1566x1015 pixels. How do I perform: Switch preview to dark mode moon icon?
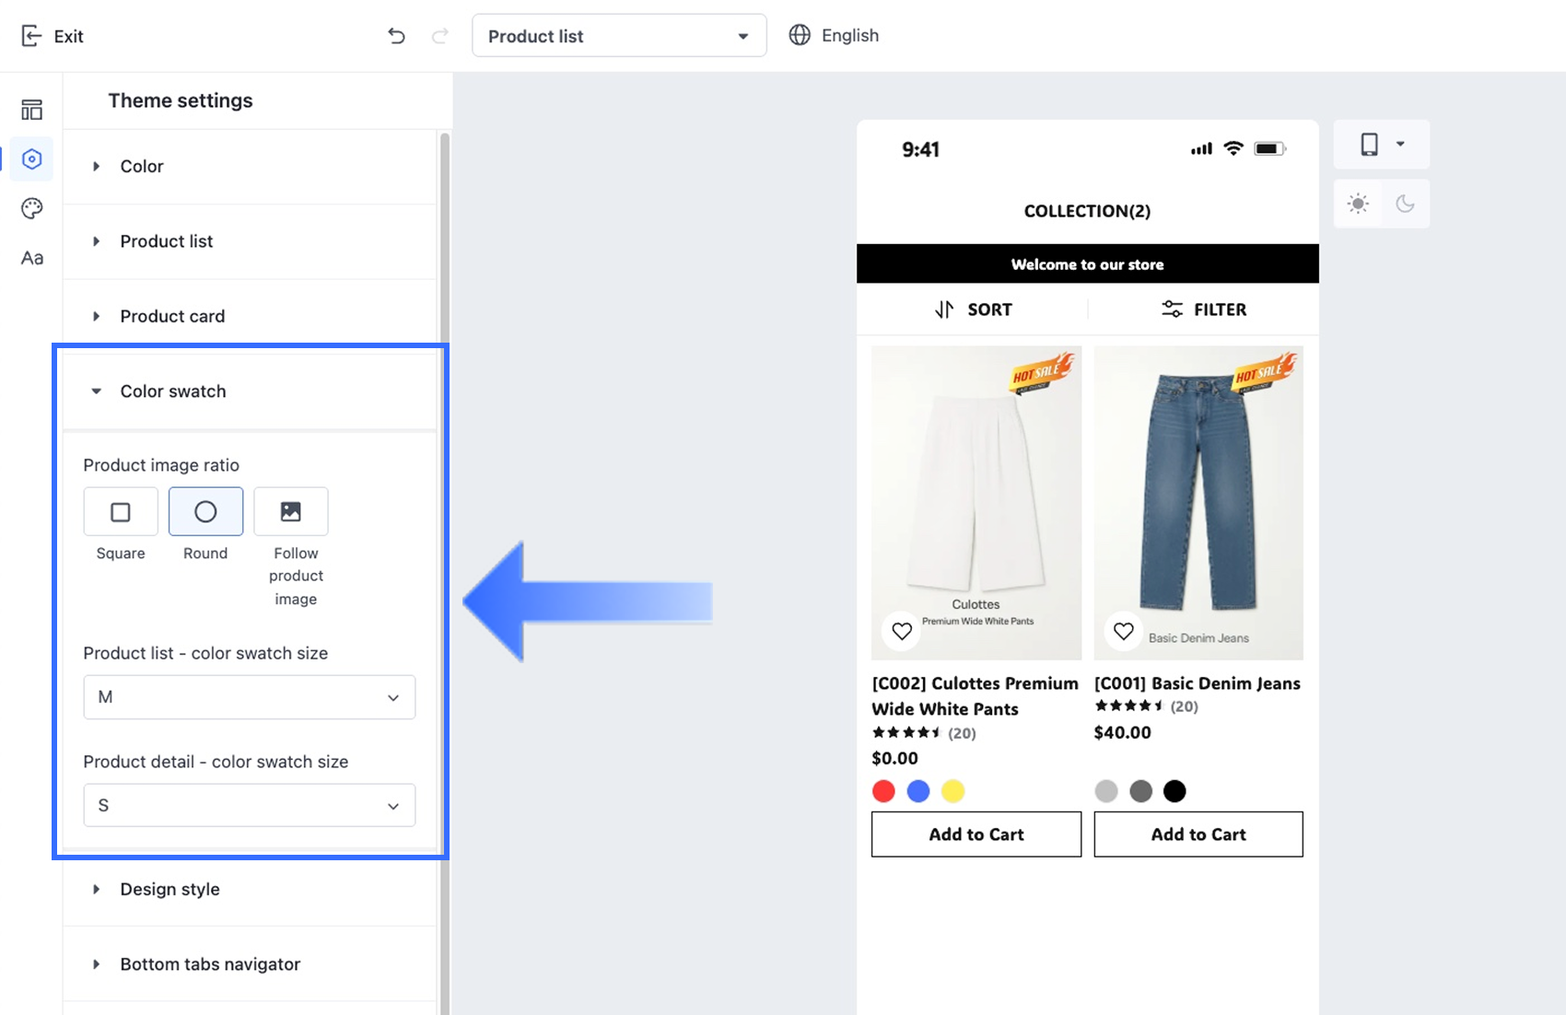(1405, 204)
